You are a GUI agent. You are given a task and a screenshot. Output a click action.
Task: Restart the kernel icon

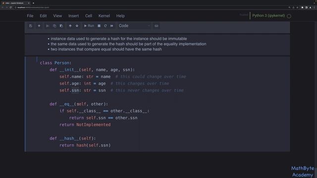click(106, 26)
